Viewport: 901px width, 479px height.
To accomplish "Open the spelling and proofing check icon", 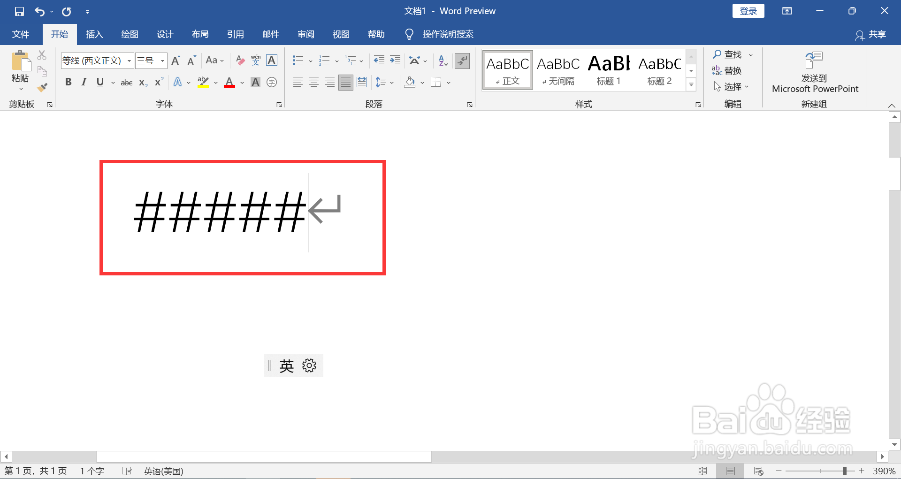I will pos(127,471).
